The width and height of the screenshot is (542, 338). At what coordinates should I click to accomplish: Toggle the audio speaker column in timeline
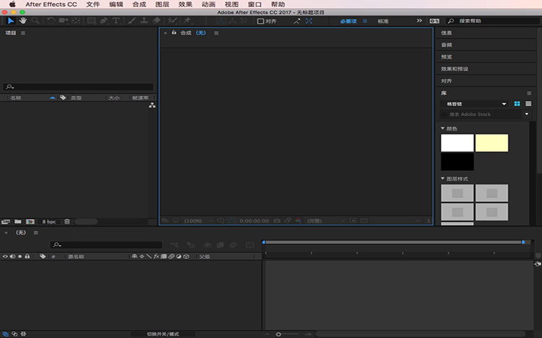coord(13,256)
